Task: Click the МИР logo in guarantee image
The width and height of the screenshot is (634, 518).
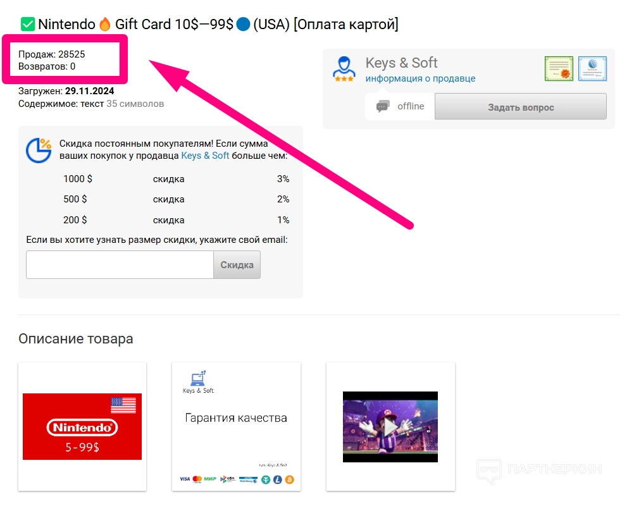Action: tap(210, 479)
